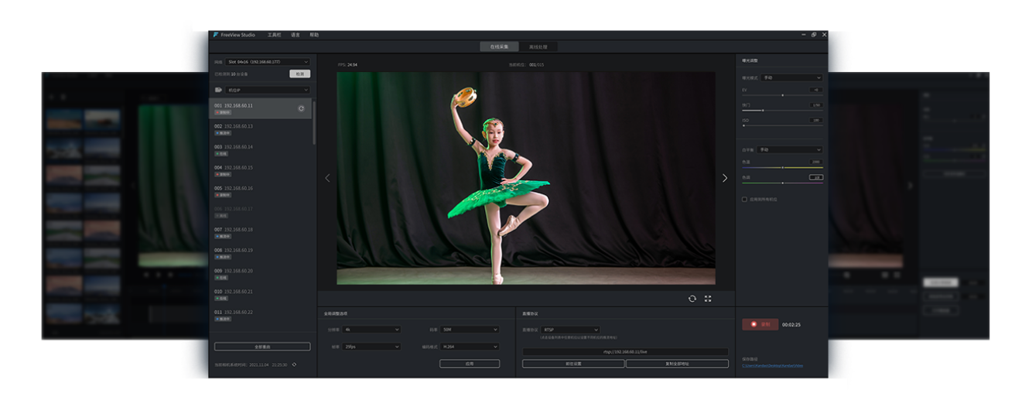This screenshot has height=407, width=1032.
Task: Go to previous camera with left arrow
Action: [327, 178]
